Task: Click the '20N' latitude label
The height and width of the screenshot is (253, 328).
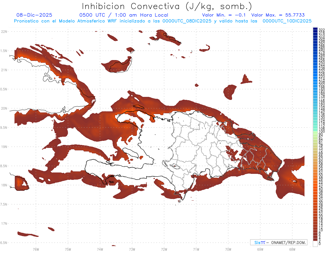Action: pos(4,108)
